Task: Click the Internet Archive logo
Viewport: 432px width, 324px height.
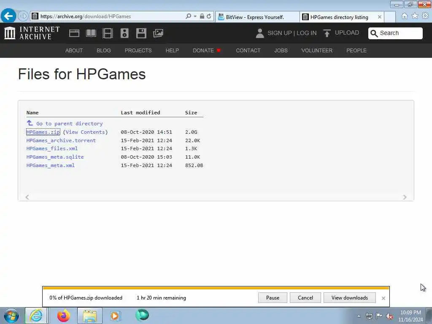Action: coord(32,33)
